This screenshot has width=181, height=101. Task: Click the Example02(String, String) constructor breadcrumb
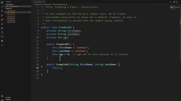[x=61, y=4]
